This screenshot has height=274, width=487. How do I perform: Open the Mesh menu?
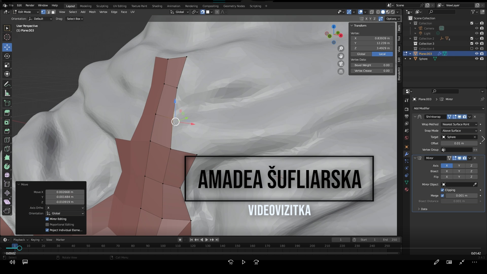[x=92, y=12]
